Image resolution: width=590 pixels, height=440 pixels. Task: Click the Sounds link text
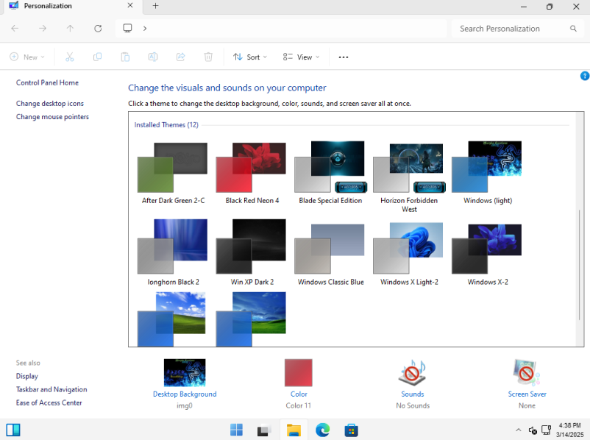click(413, 394)
